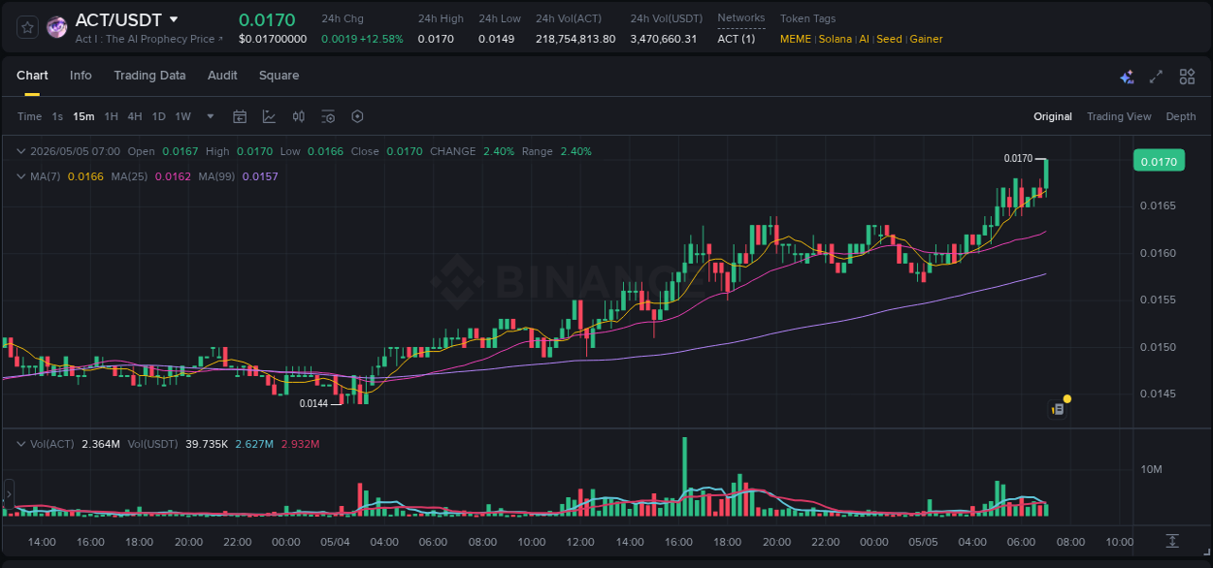Viewport: 1213px width, 568px height.
Task: Click the MEME token tag
Action: [796, 39]
